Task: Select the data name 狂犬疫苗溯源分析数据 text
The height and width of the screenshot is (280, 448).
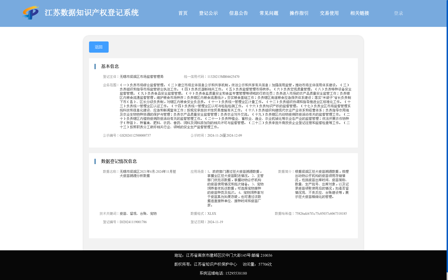Action: tap(148, 174)
